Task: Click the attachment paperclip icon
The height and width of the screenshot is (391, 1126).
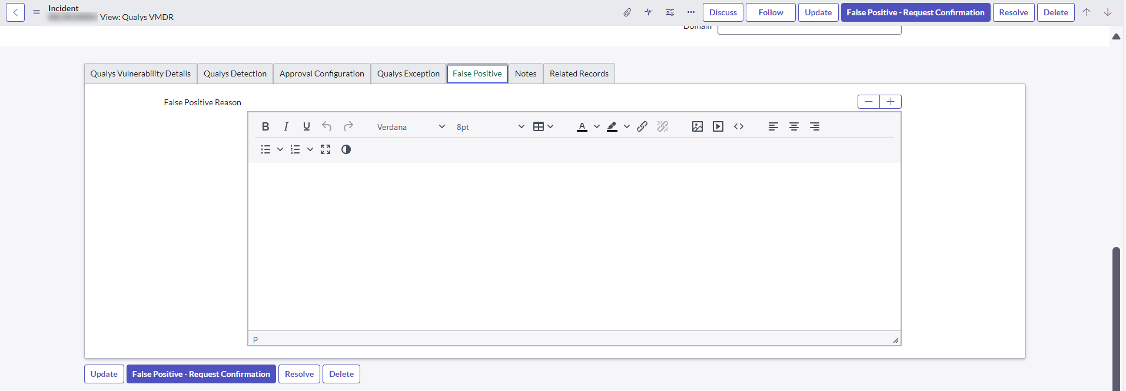Action: 627,12
